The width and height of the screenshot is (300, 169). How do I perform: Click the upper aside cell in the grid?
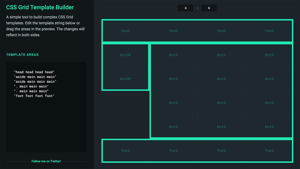point(125,55)
